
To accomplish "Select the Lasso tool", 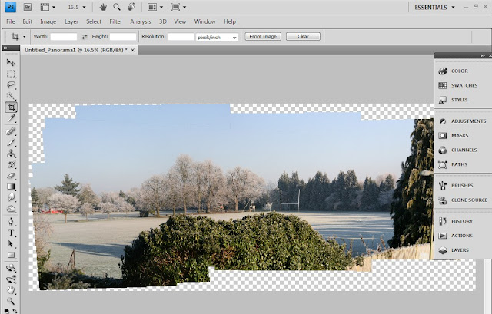I will pos(11,85).
